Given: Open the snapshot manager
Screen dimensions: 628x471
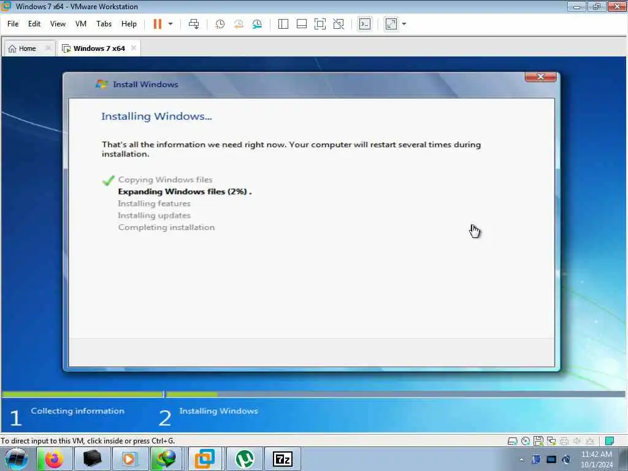Looking at the screenshot, I should coord(257,24).
